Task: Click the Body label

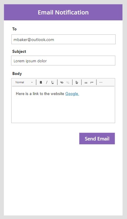Action: [x=17, y=73]
